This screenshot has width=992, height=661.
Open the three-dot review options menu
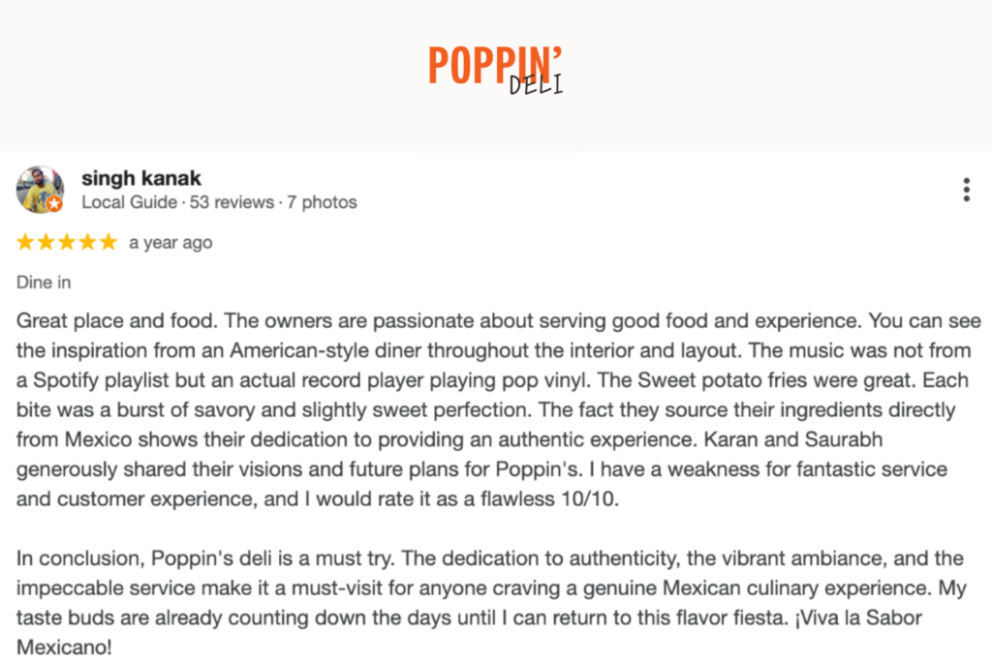[966, 190]
